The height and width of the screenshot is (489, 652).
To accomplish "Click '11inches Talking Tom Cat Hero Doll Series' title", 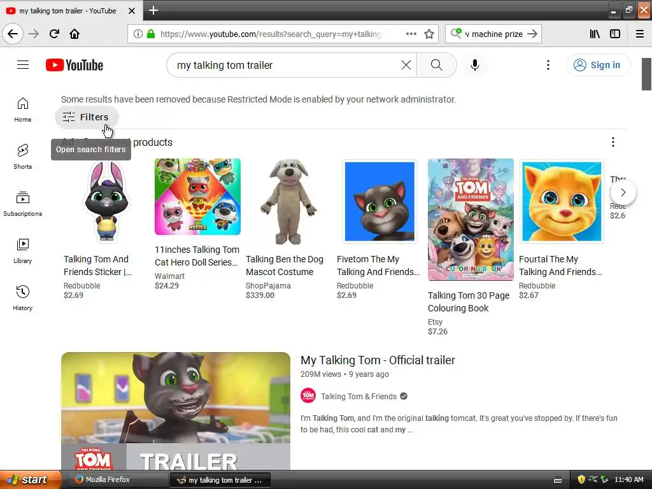I will (197, 256).
